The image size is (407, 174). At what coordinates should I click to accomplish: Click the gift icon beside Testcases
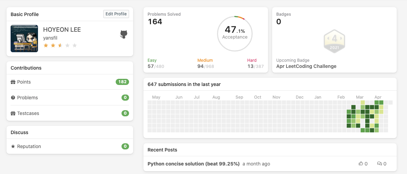coord(13,113)
